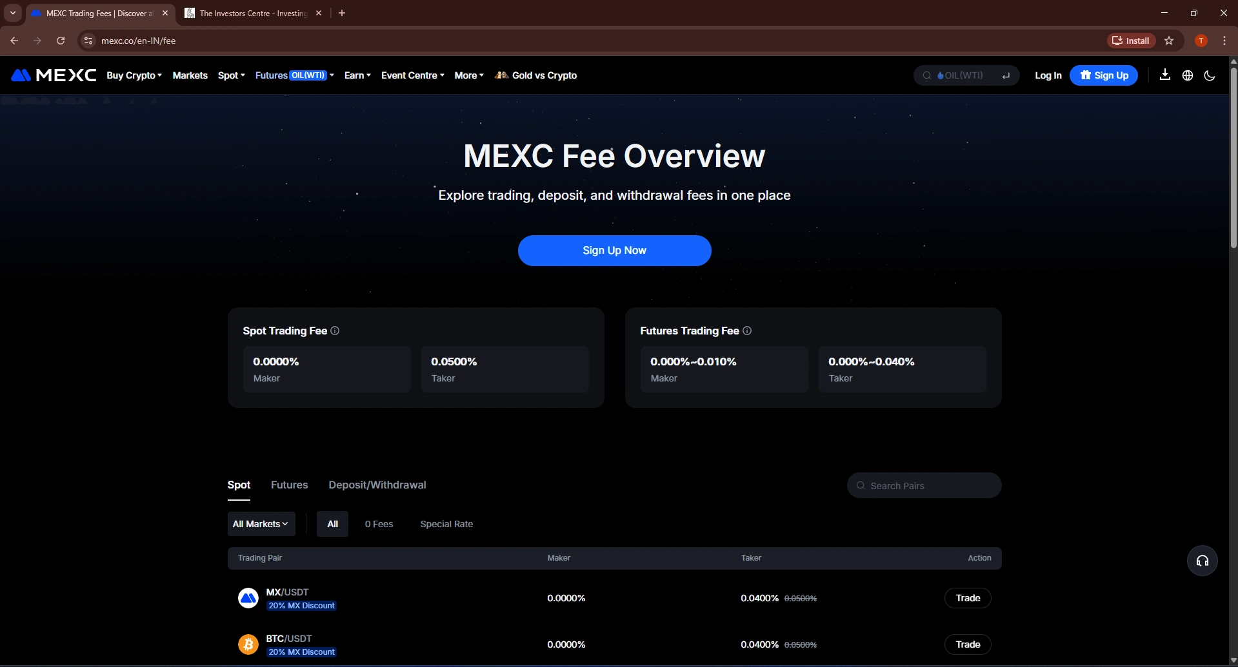Open a new browser tab
1238x667 pixels.
pyautogui.click(x=342, y=13)
